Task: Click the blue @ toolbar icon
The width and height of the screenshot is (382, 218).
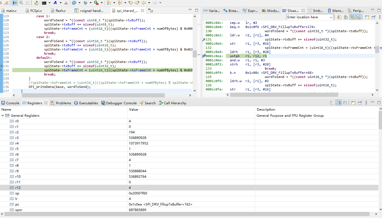Action: coord(74,3)
